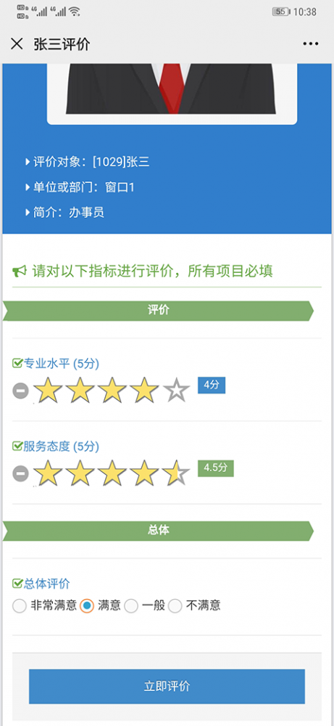Set 专业水平 rating to fifth star

tap(176, 391)
